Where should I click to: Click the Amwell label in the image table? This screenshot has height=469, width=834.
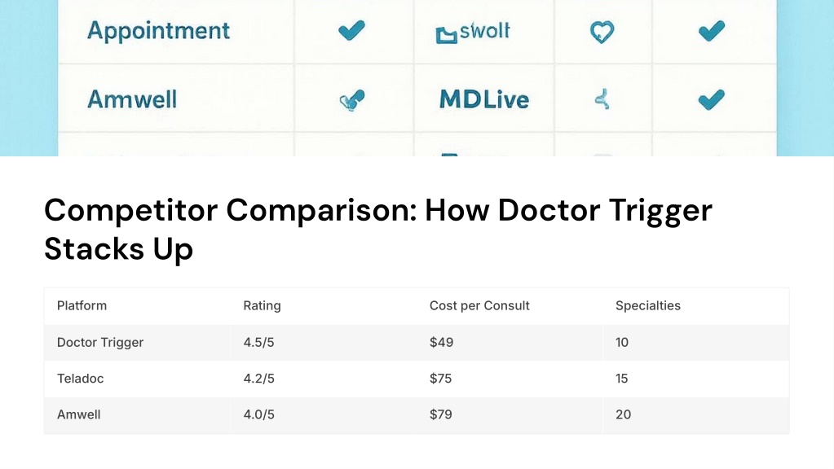132,99
